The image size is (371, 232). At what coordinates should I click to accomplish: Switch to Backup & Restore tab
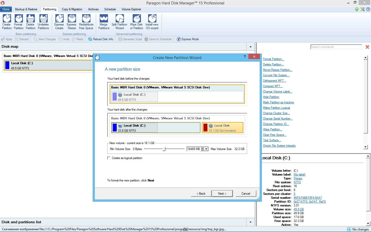pyautogui.click(x=26, y=9)
